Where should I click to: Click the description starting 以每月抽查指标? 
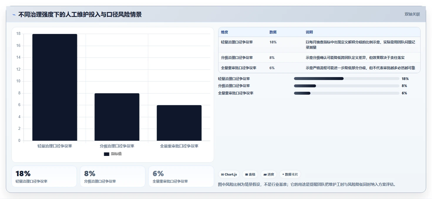click(x=360, y=45)
